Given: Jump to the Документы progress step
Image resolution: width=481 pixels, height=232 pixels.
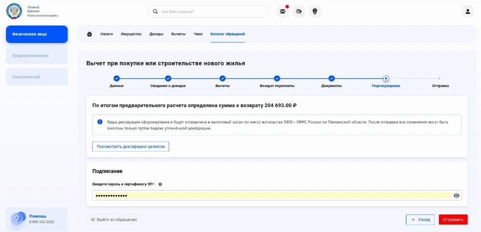Looking at the screenshot, I should point(331,78).
